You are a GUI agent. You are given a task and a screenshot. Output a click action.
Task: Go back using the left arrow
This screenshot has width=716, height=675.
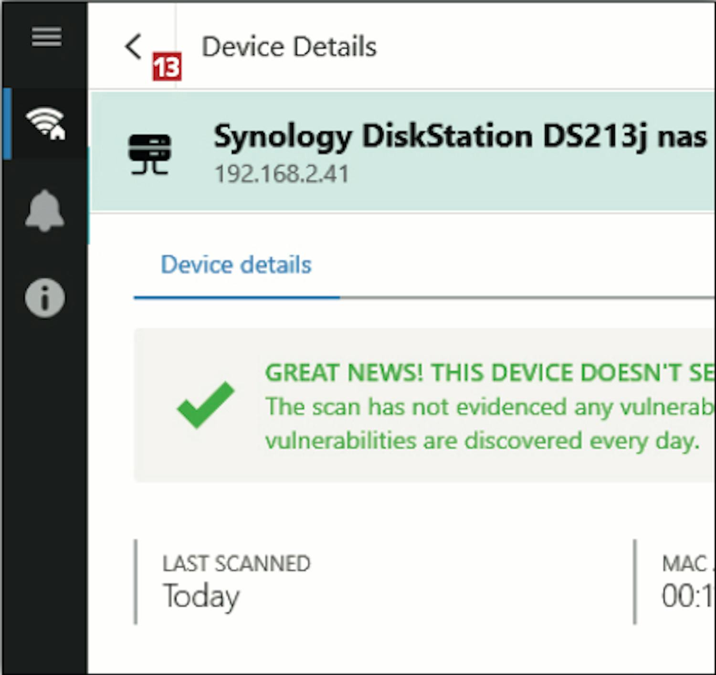(133, 47)
